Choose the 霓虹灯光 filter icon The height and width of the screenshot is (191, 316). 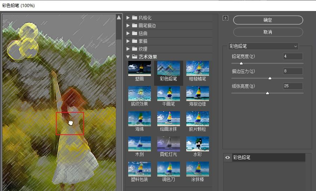click(x=168, y=144)
